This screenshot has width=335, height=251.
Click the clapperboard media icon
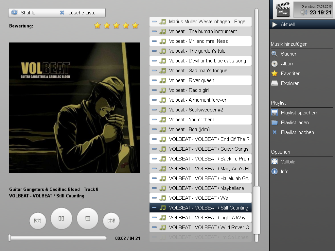283,9
